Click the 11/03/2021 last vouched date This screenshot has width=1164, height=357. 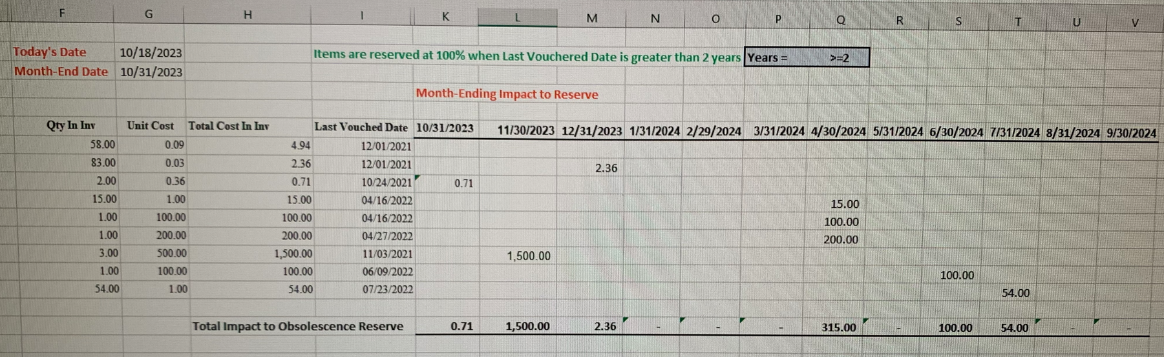pos(387,254)
